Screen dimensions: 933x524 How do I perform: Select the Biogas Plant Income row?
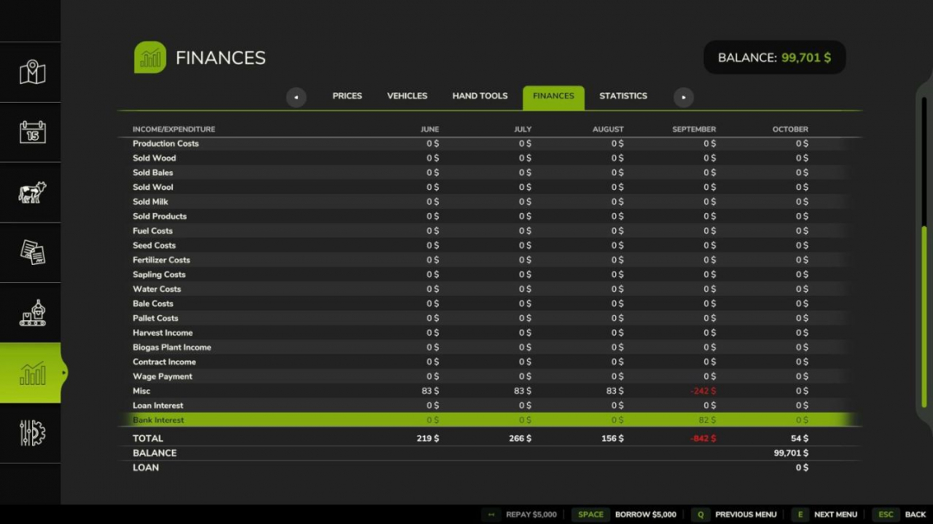pos(489,347)
